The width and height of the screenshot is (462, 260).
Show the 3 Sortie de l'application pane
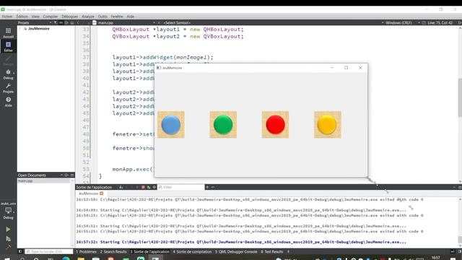pos(150,251)
